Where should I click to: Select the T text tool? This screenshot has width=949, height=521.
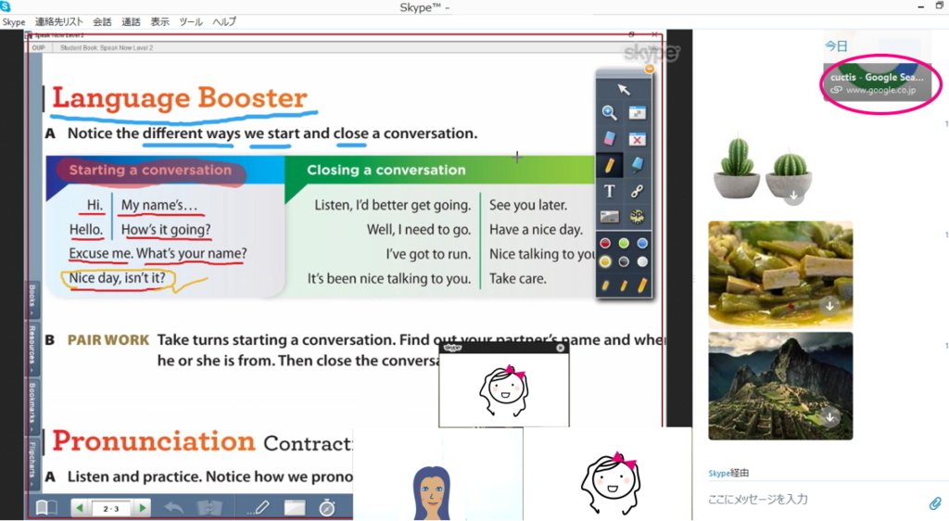tap(610, 191)
